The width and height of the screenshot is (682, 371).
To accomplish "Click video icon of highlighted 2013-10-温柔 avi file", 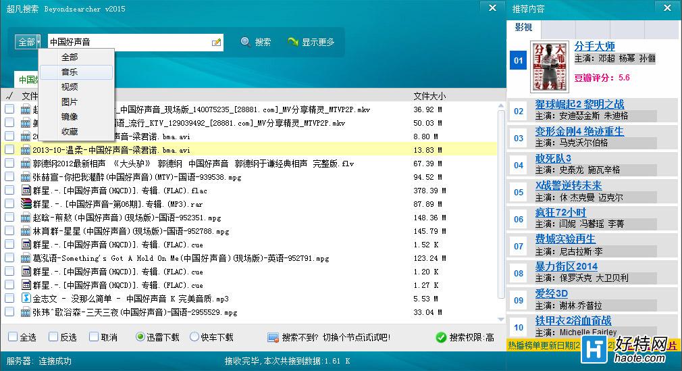I will point(26,150).
